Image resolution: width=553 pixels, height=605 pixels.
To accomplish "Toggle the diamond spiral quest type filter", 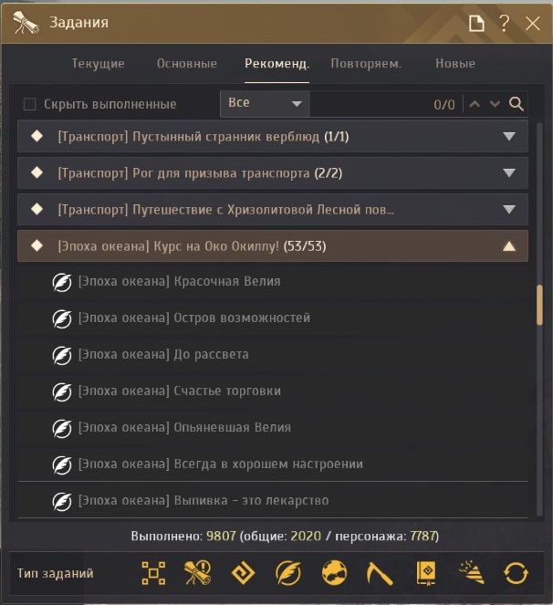I will tap(243, 573).
